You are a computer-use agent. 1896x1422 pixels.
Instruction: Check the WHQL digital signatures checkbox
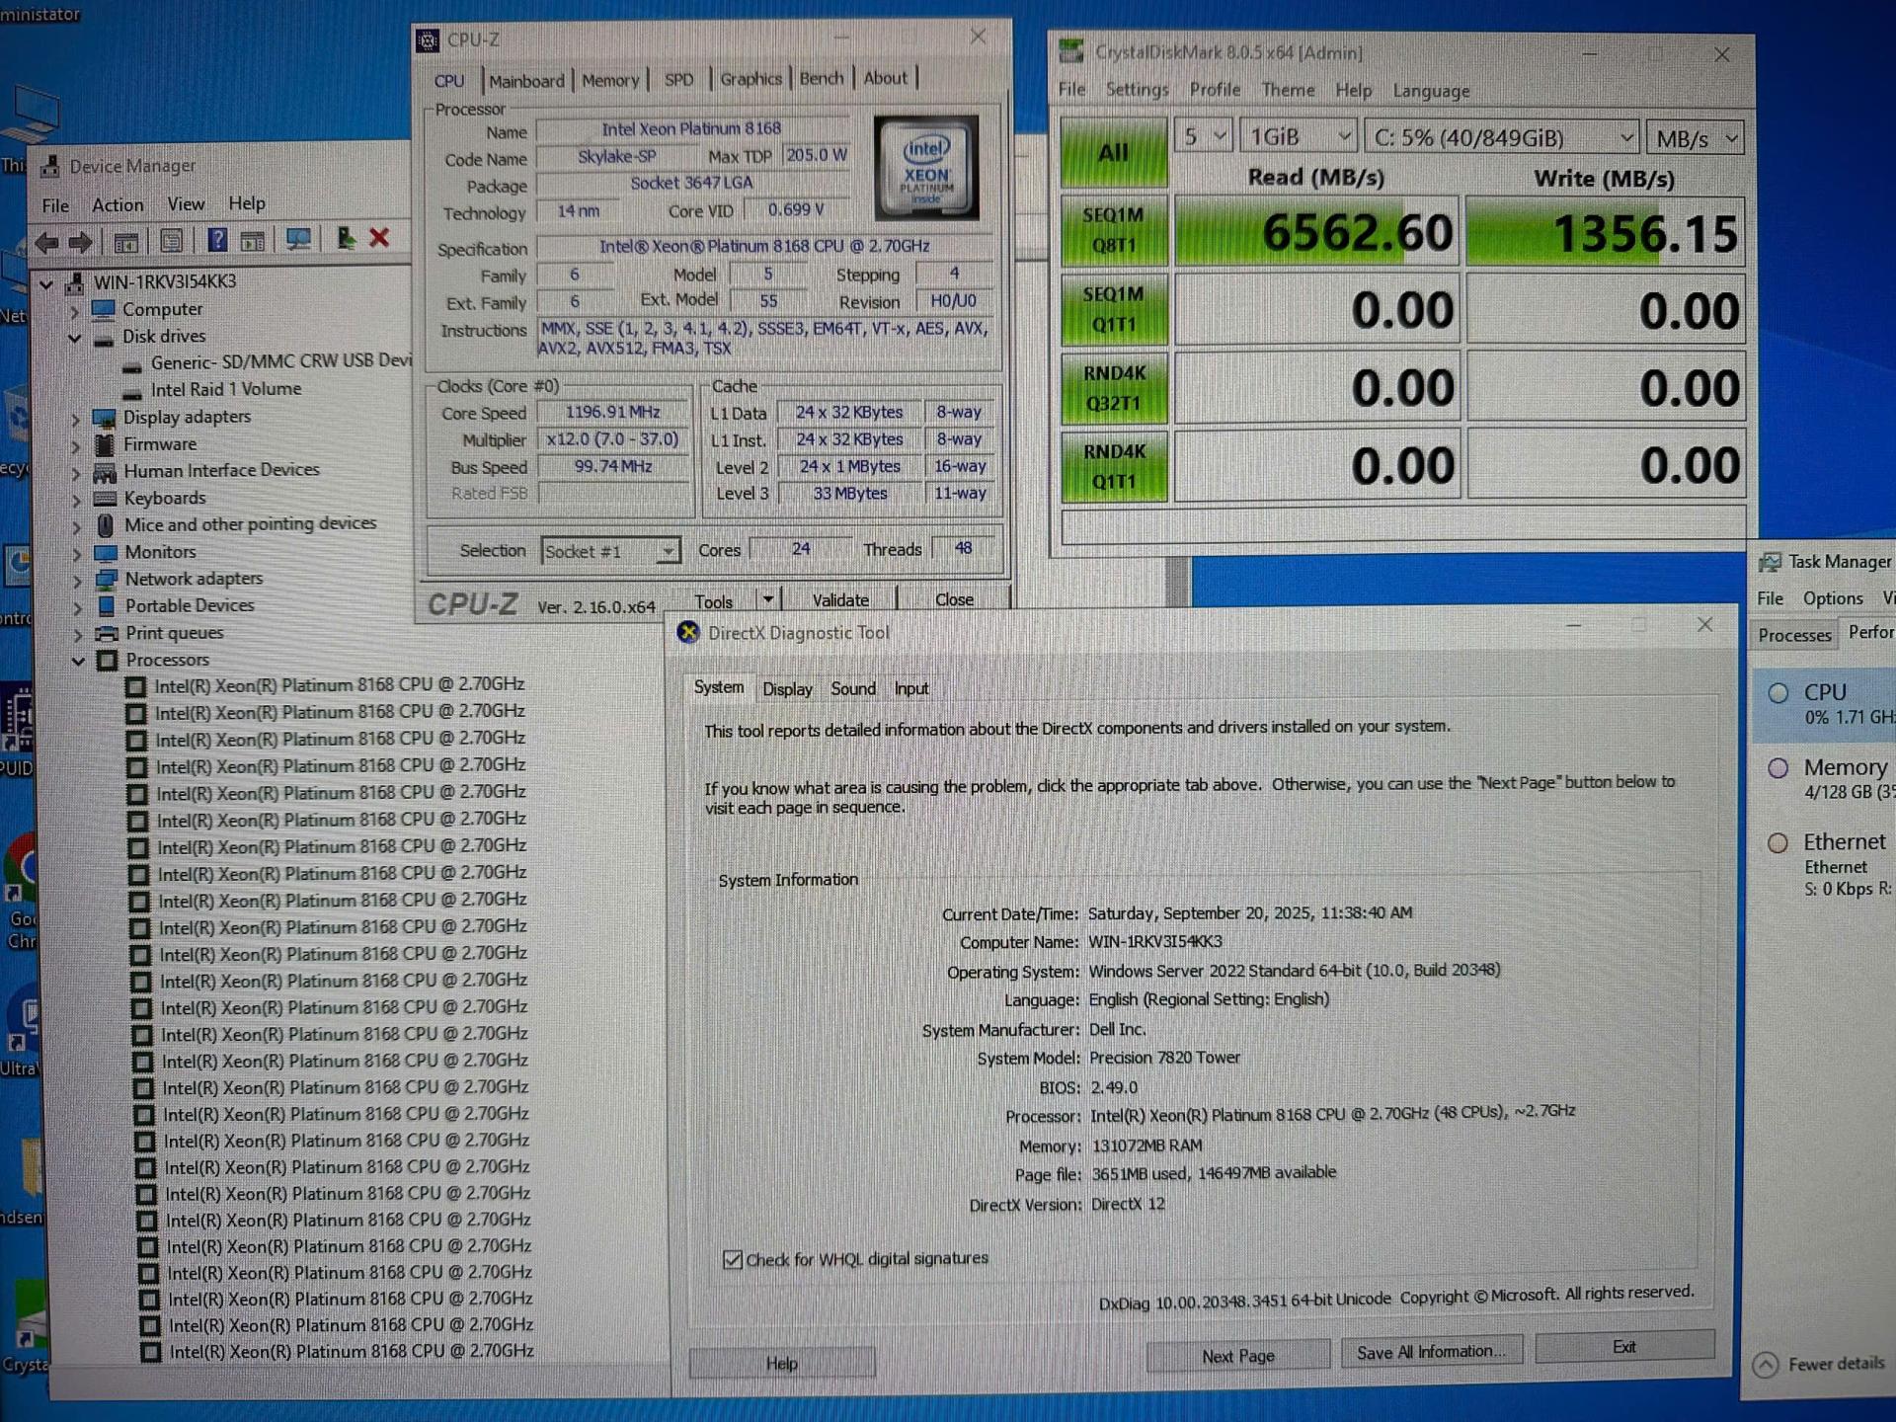(x=733, y=1259)
